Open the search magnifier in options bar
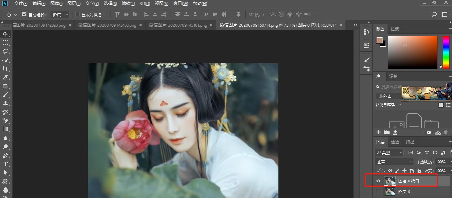 coord(434,15)
